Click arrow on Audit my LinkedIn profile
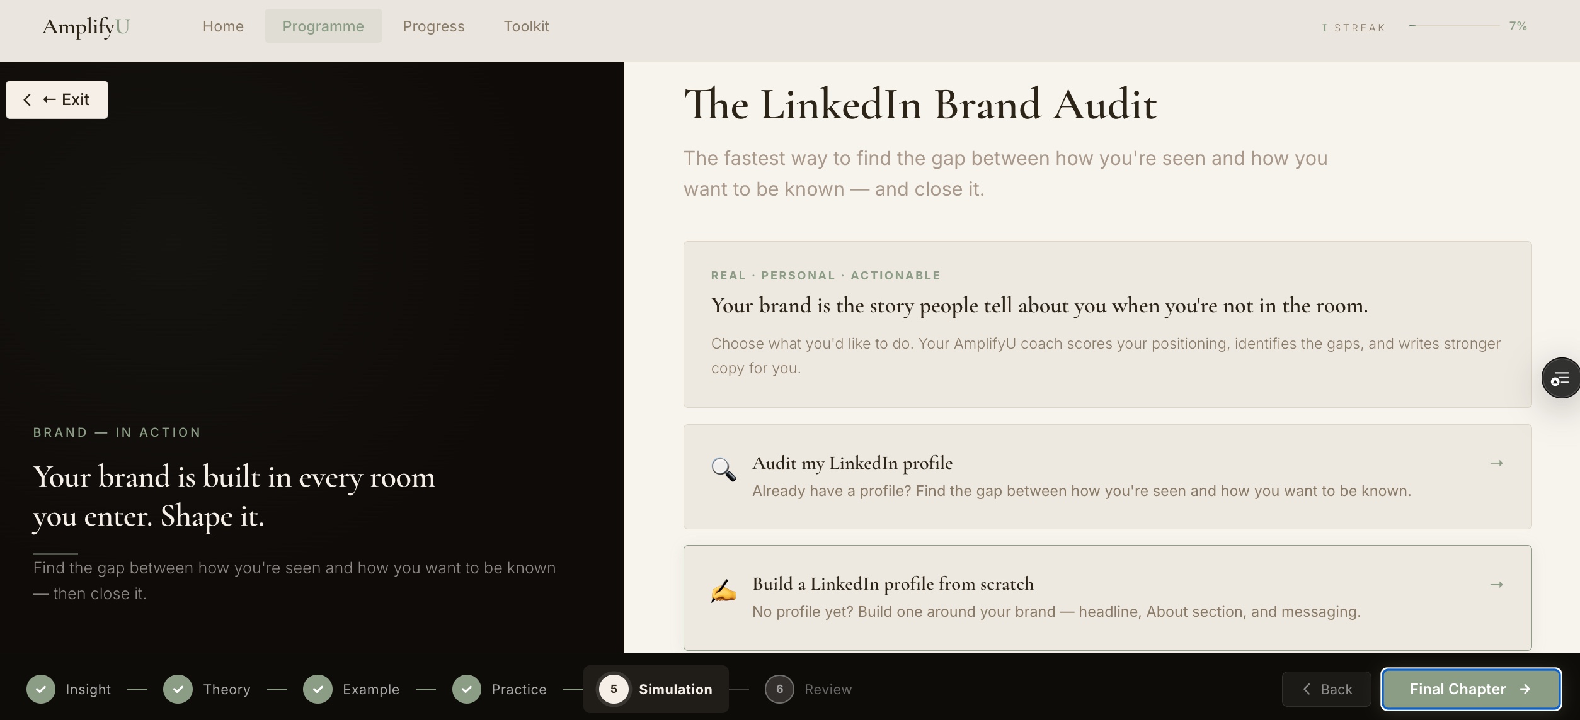The height and width of the screenshot is (720, 1580). pos(1496,463)
